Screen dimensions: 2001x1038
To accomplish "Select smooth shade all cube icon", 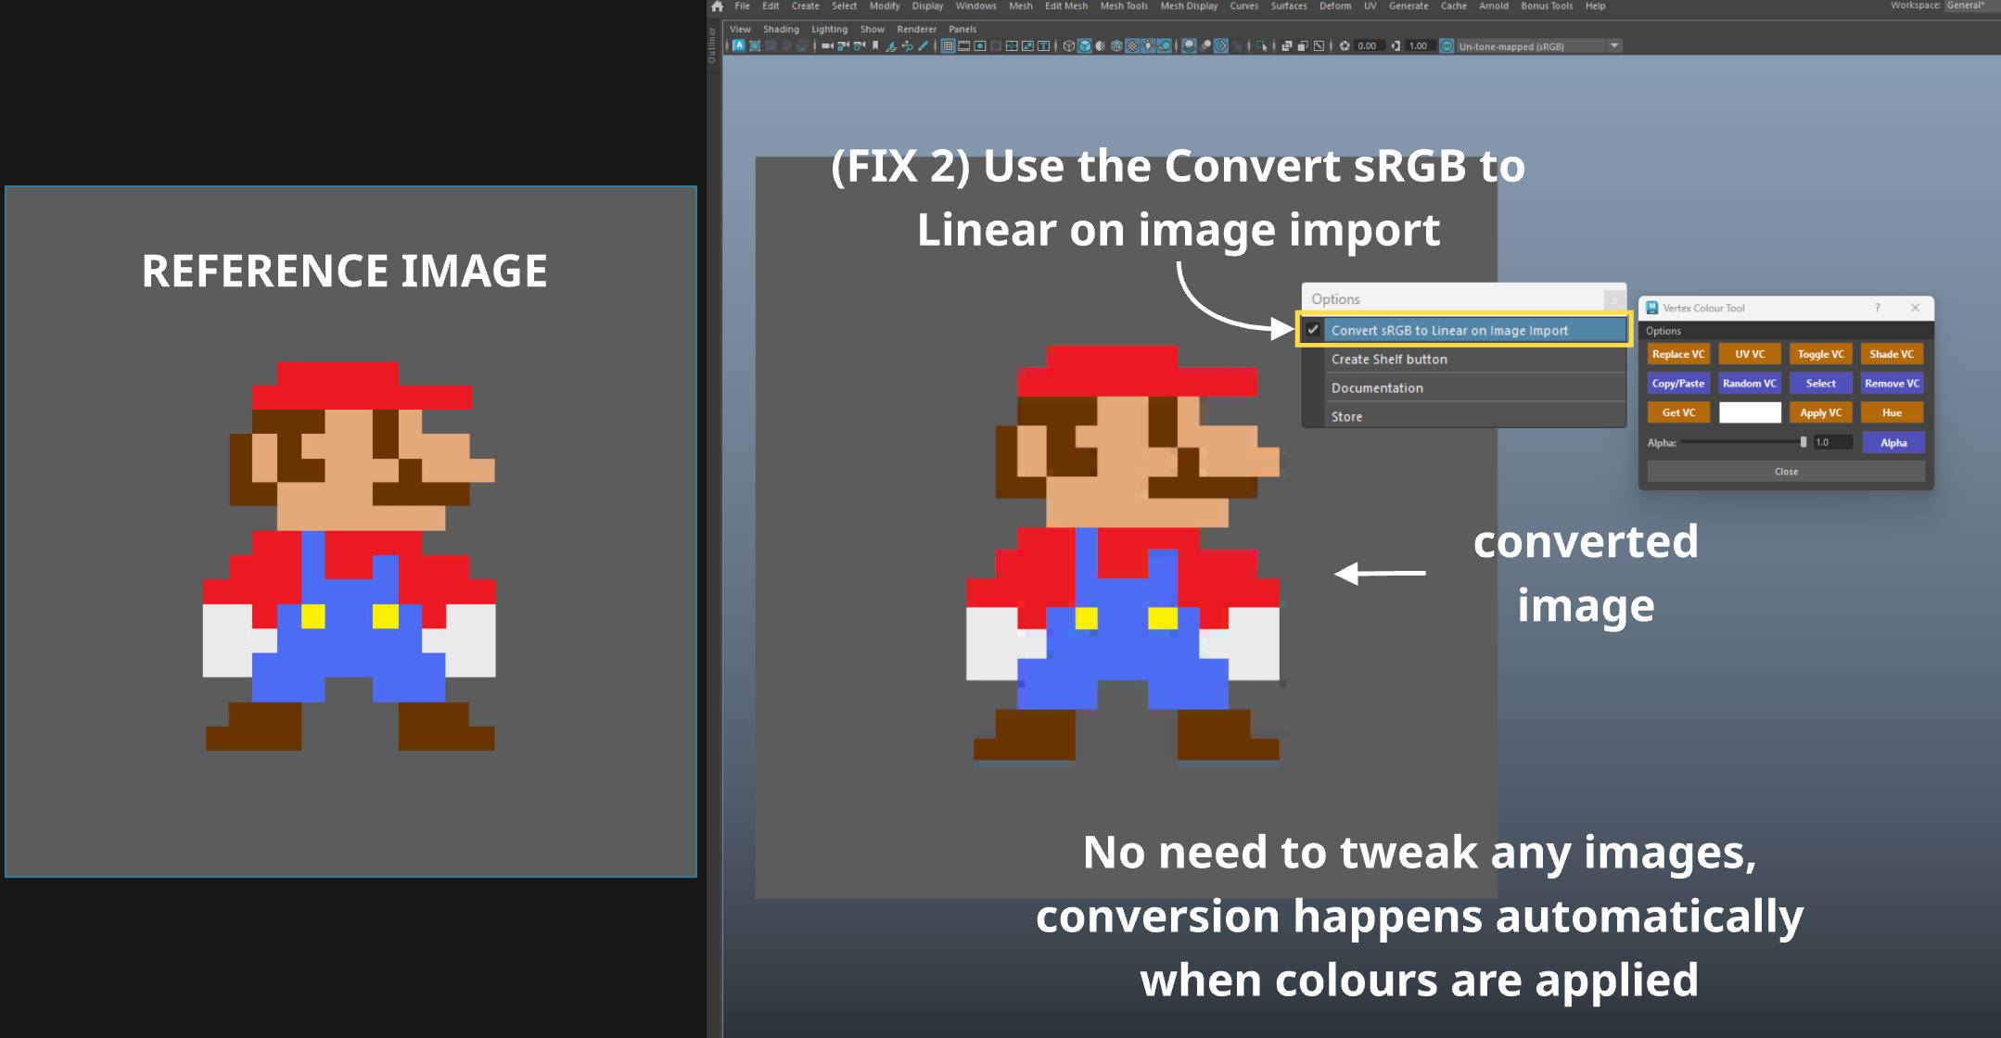I will coord(1085,46).
